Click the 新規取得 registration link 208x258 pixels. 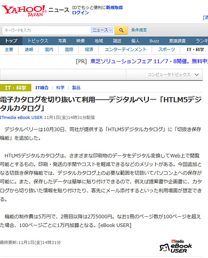tap(114, 8)
